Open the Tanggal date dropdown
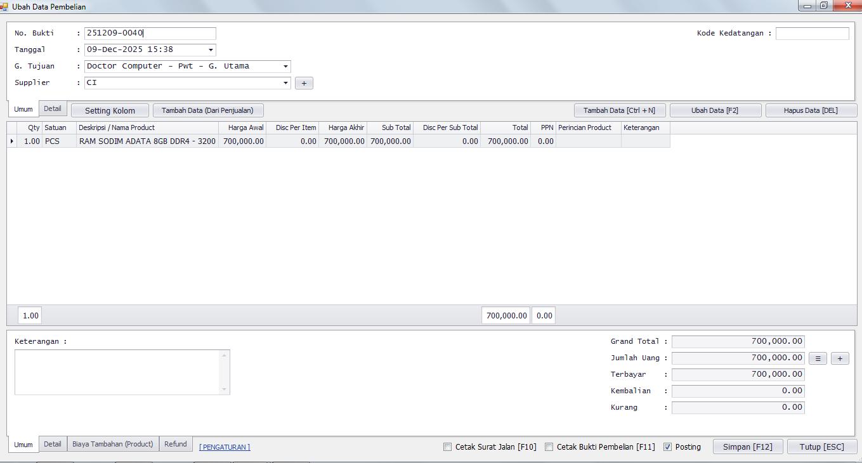This screenshot has height=463, width=862. point(211,50)
